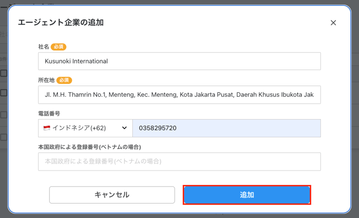This screenshot has width=359, height=218.
Task: Click the 必須 badge beside 所在地
Action: click(64, 80)
